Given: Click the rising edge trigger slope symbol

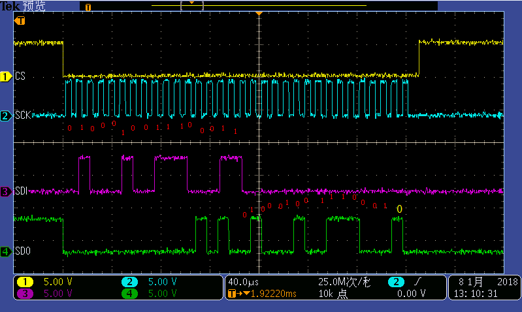Looking at the screenshot, I should tap(418, 282).
